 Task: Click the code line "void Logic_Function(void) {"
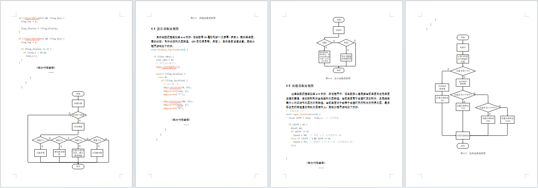coord(303,114)
